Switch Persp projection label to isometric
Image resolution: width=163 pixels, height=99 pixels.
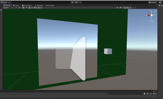click(x=151, y=21)
